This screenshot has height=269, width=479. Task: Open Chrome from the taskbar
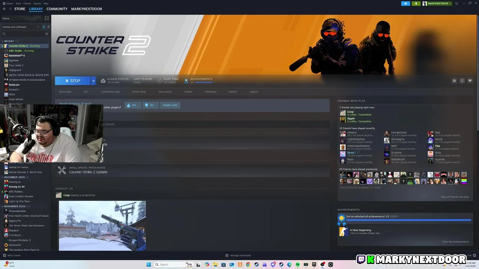click(248, 265)
